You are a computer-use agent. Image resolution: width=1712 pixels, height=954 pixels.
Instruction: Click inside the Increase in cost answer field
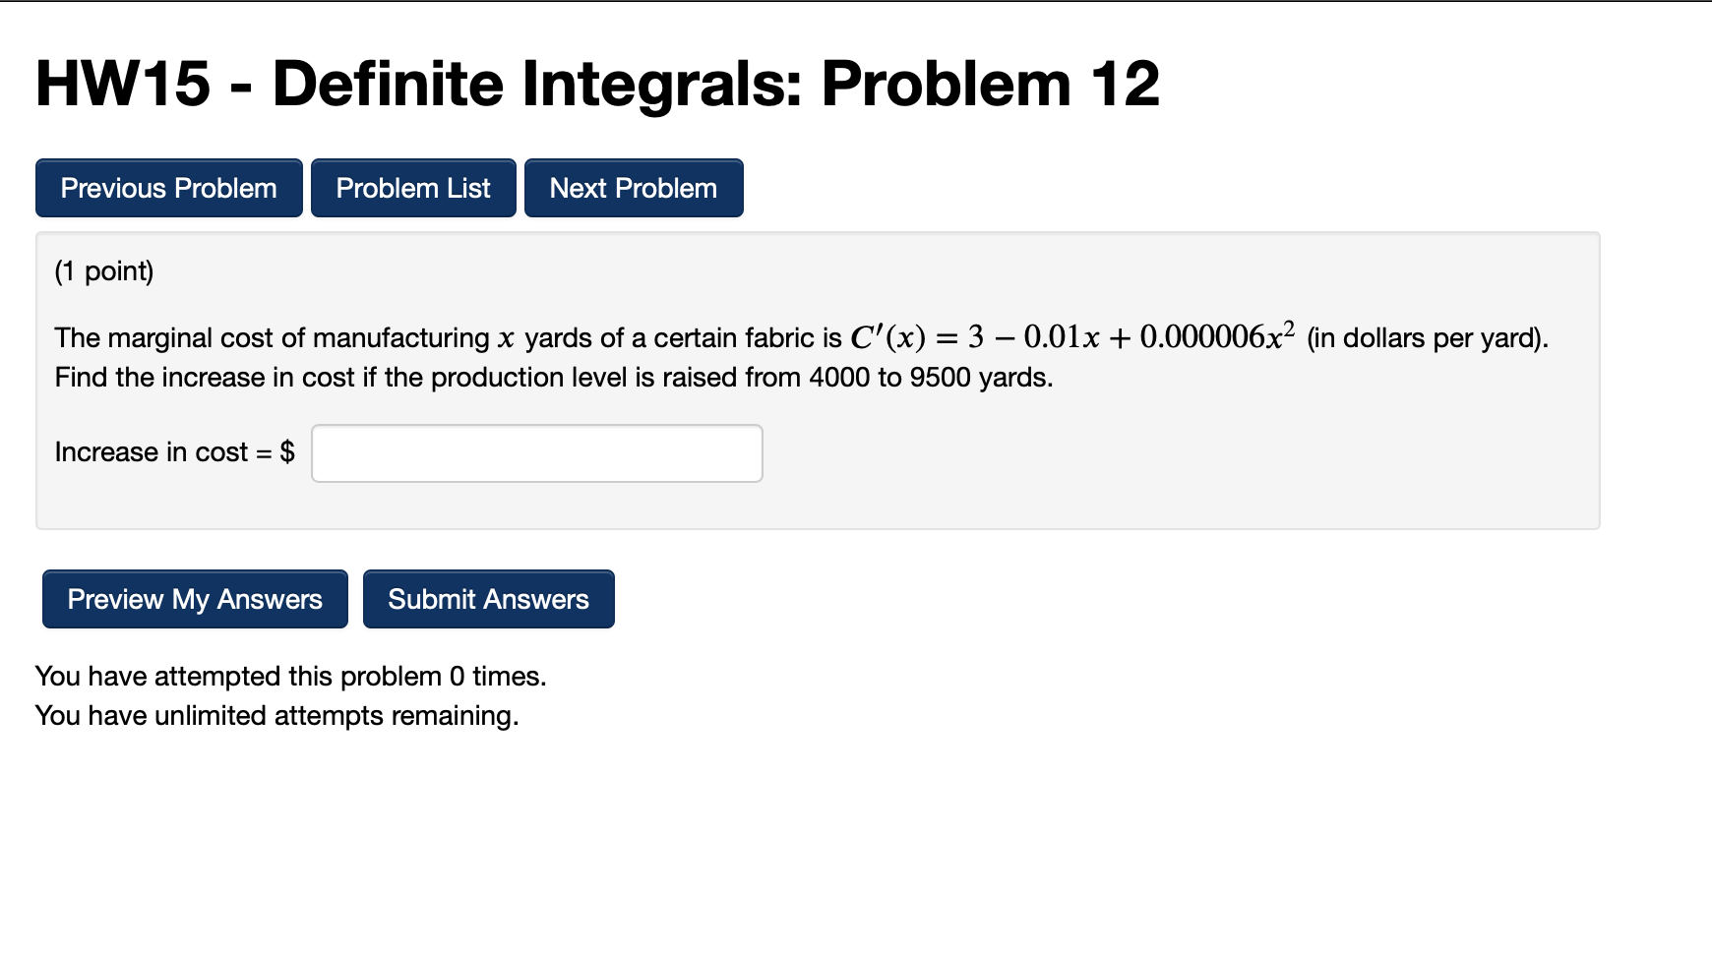pos(536,452)
